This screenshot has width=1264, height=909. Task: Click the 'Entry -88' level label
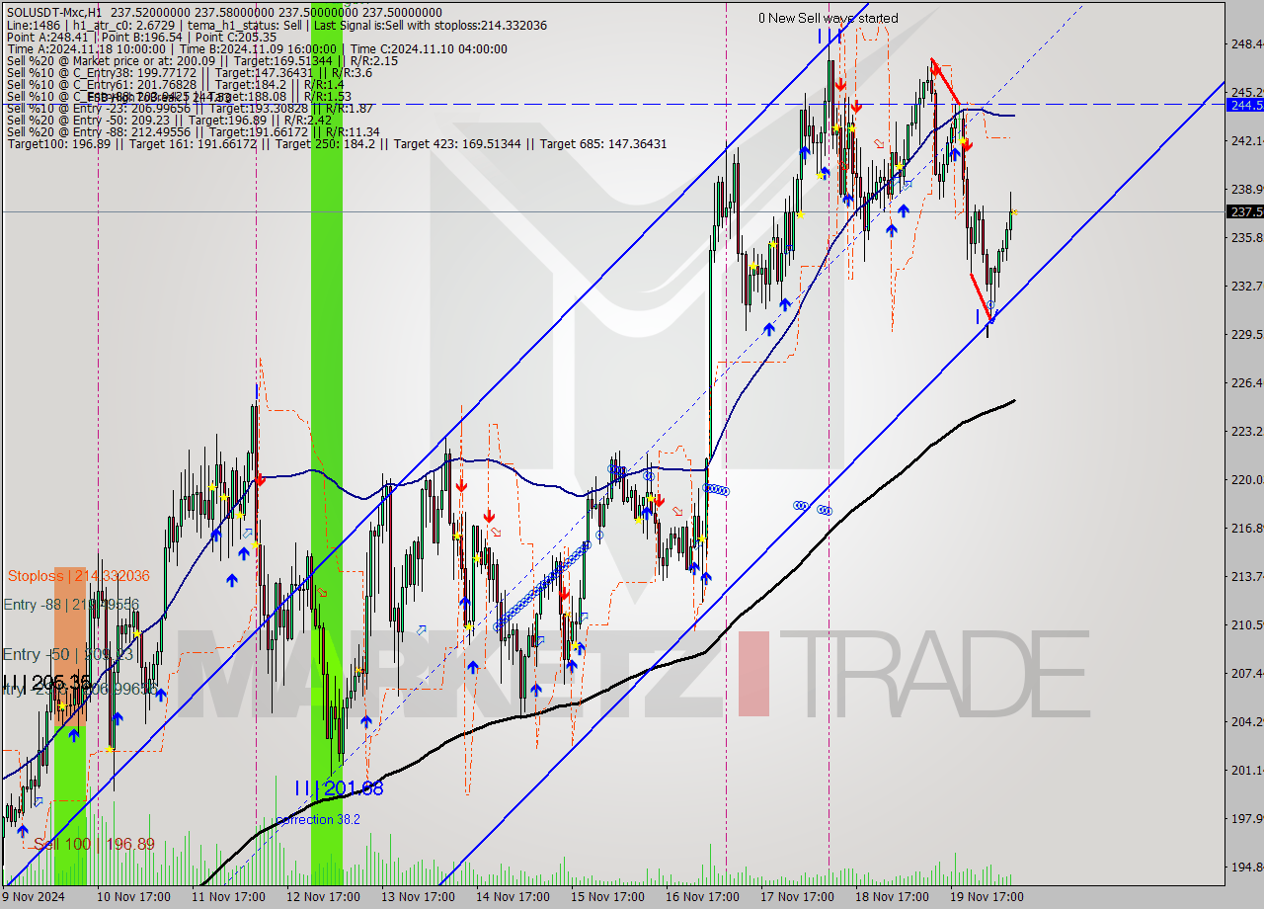(71, 605)
